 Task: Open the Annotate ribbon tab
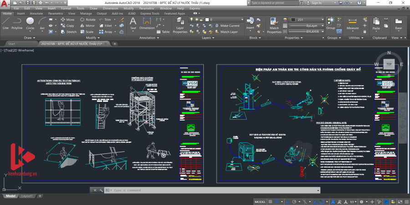[x=36, y=14]
